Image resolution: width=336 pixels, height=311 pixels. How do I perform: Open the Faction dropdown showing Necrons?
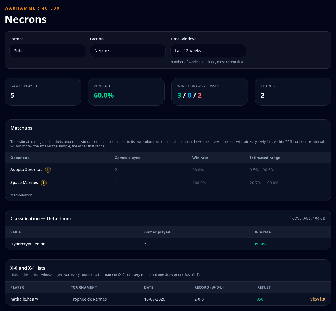pos(128,51)
